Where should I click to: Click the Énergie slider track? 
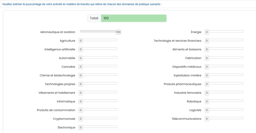(226, 31)
